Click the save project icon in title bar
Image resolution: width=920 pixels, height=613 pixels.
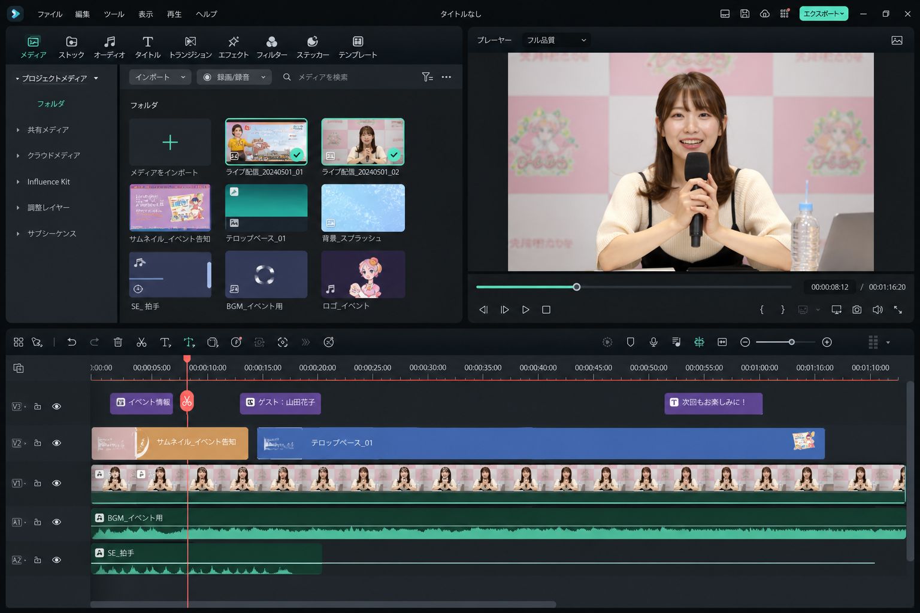(x=745, y=14)
